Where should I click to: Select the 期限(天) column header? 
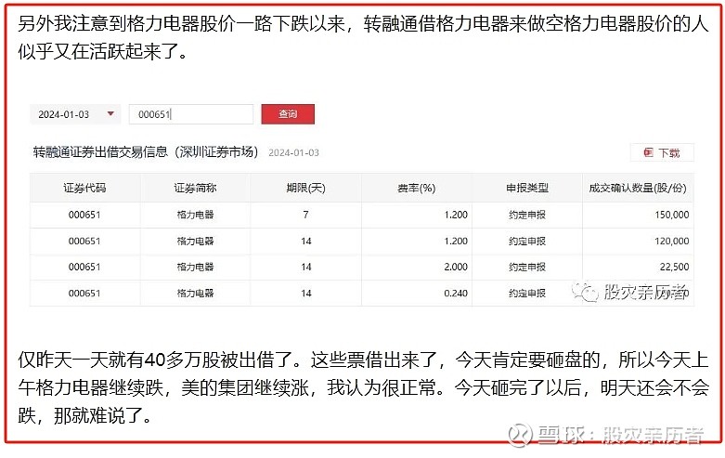click(x=305, y=188)
